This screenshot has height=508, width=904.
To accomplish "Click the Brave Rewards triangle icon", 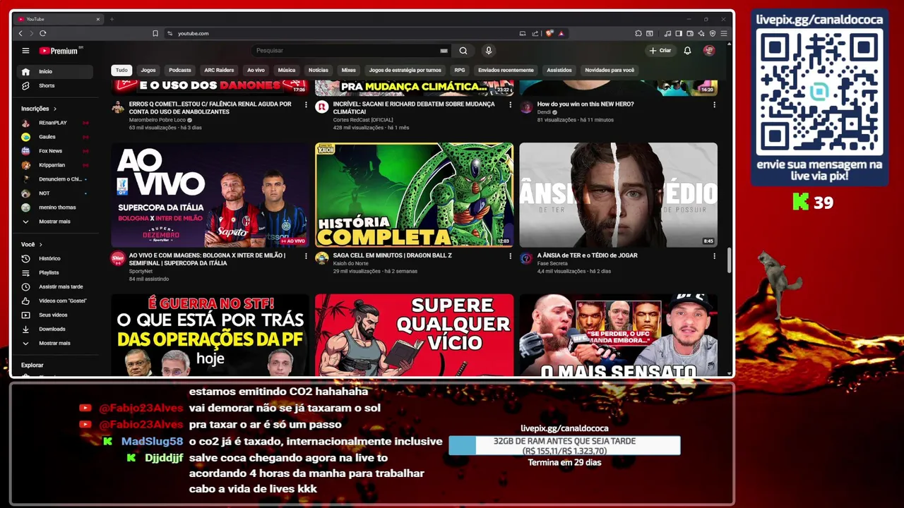I will (x=561, y=33).
